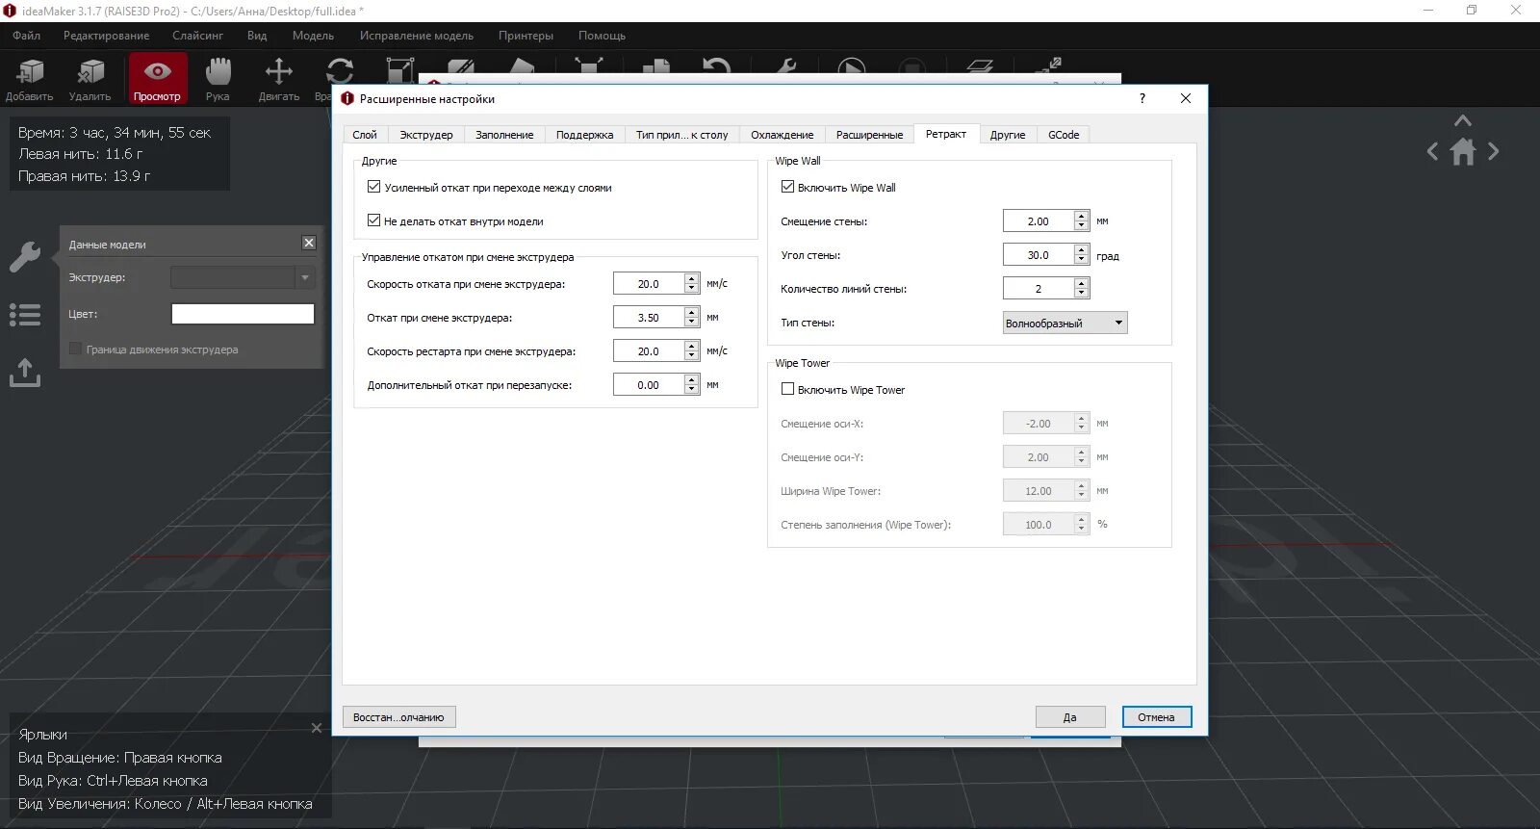This screenshot has width=1540, height=829.
Task: Open the Редактирование menu
Action: 106,36
